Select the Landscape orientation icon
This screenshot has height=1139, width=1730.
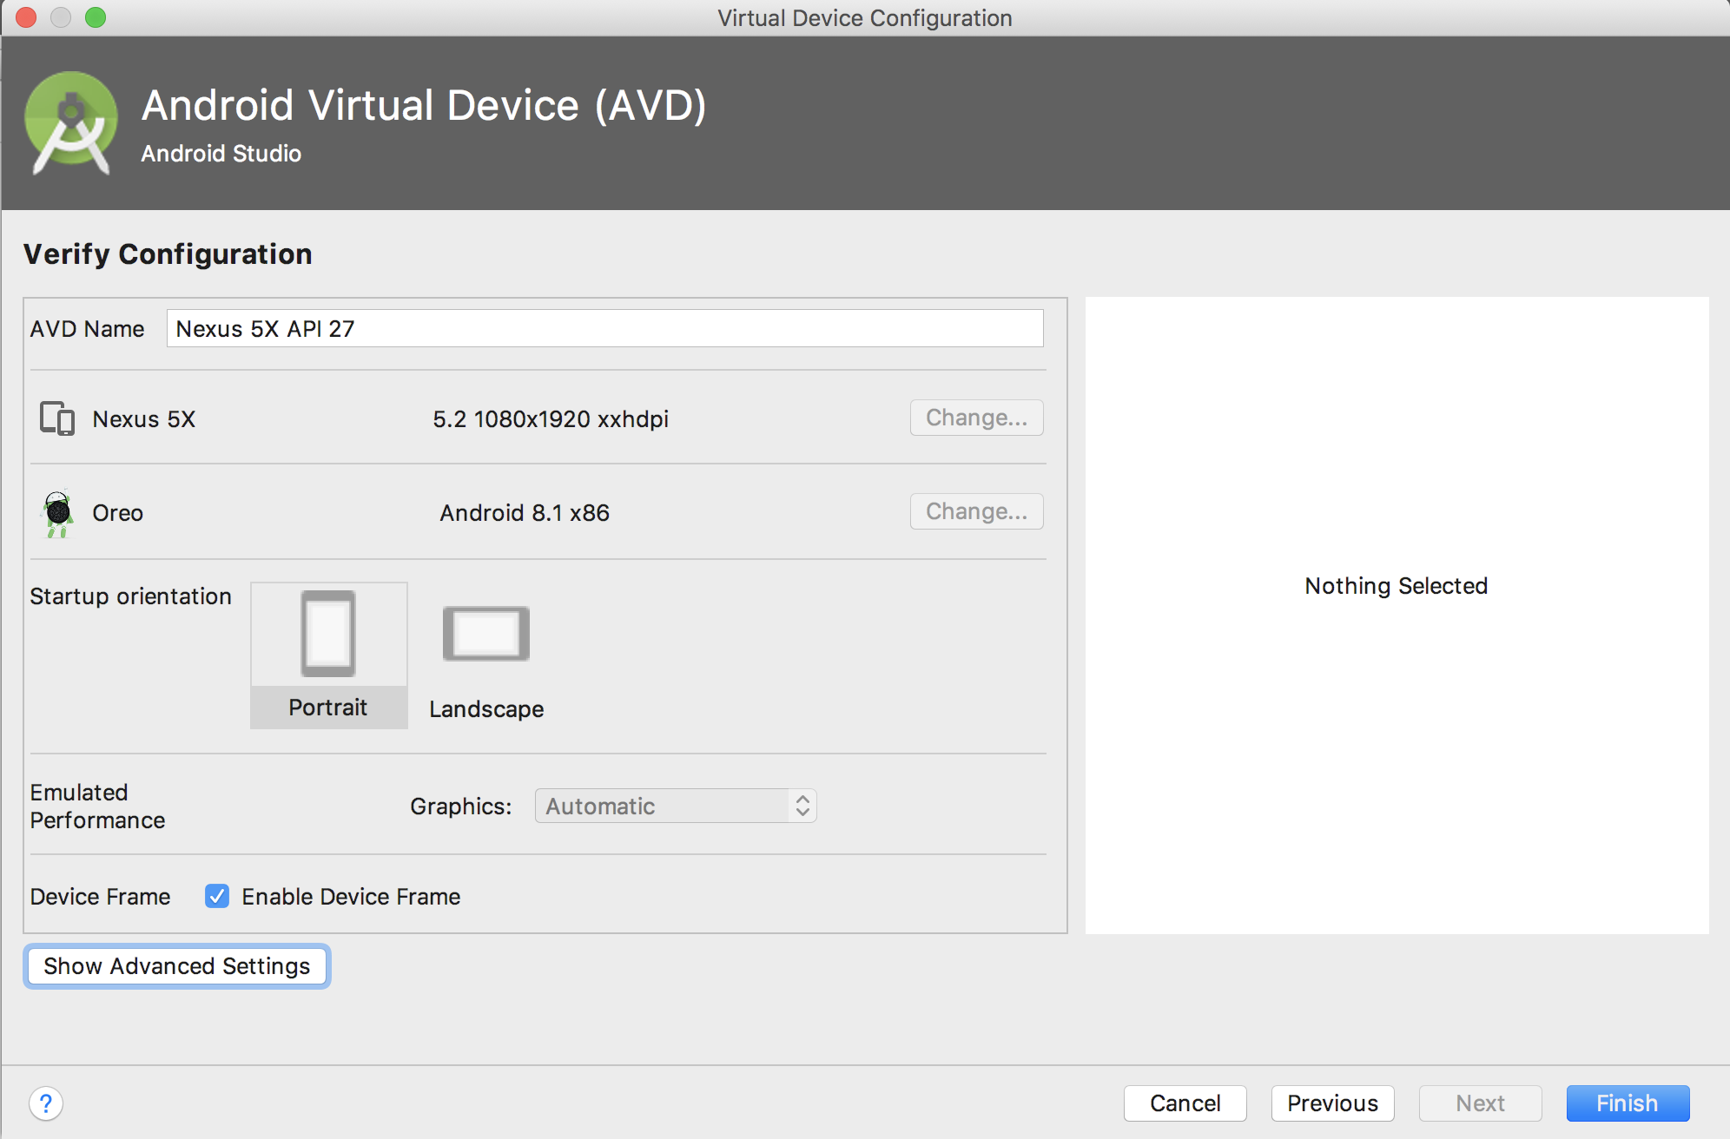[x=486, y=634]
